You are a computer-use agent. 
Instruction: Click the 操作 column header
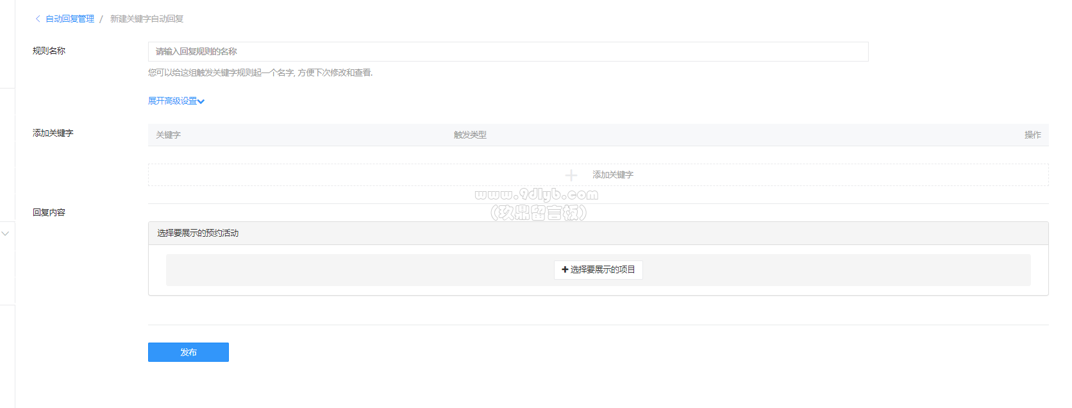(x=1032, y=135)
